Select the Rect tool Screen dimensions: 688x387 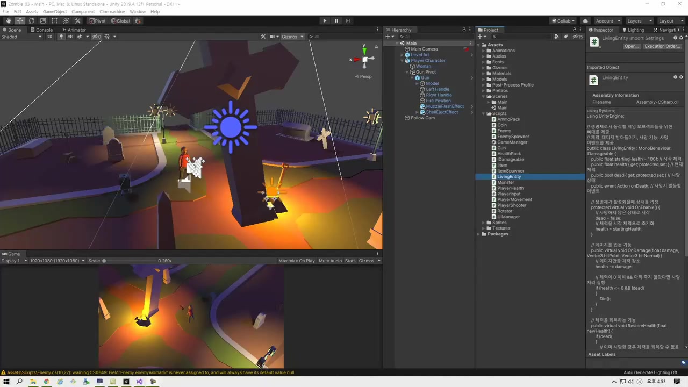(54, 21)
